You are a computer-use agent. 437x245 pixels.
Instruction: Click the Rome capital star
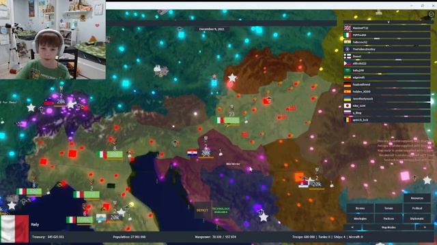click(121, 212)
